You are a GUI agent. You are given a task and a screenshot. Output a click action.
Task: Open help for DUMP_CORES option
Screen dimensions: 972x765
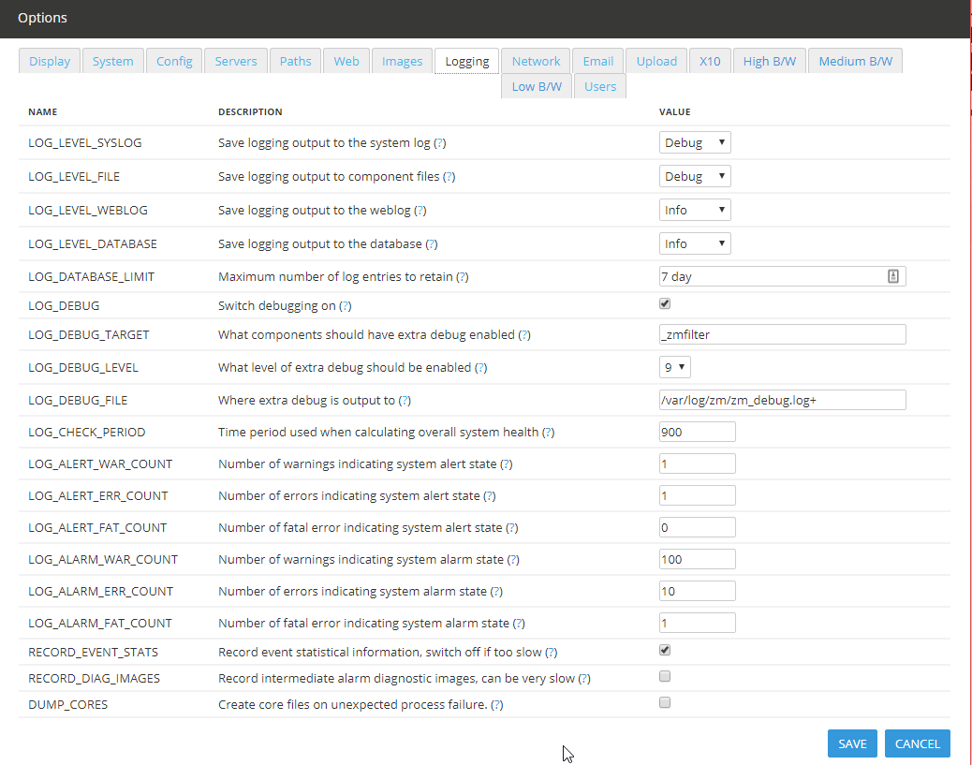[496, 705]
